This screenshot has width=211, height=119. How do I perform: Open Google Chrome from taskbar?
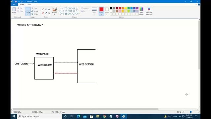coord(104,116)
